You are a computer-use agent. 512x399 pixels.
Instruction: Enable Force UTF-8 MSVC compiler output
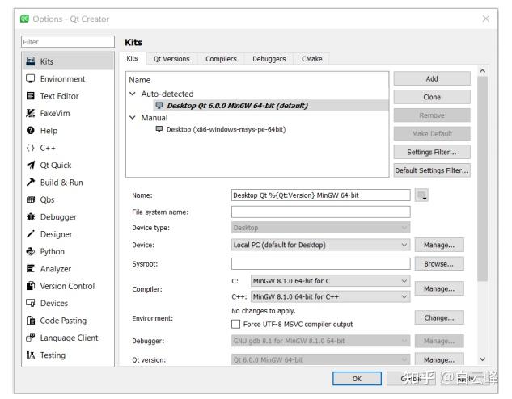[236, 324]
